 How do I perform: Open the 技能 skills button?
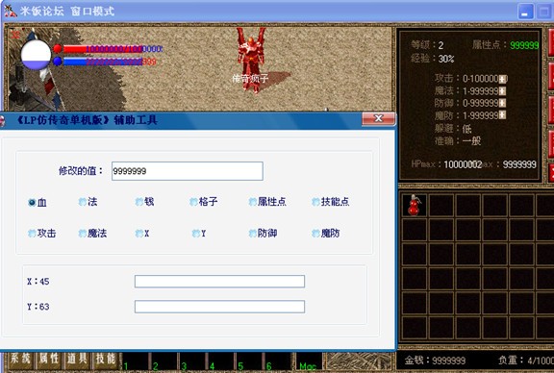106,360
